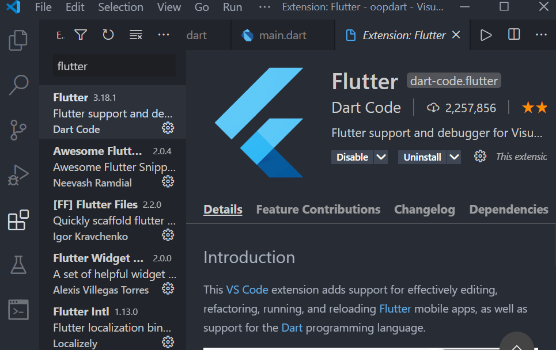The width and height of the screenshot is (556, 350).
Task: Open the Dart Code publisher link
Action: (366, 108)
